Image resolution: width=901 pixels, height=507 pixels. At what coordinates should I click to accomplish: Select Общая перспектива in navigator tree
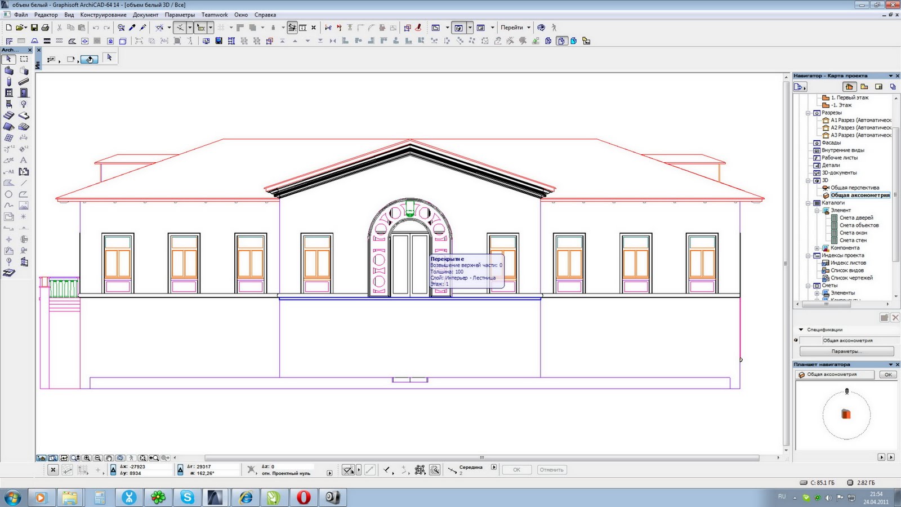854,188
